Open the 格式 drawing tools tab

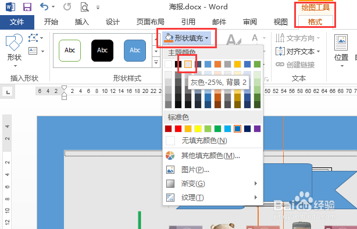(x=315, y=22)
